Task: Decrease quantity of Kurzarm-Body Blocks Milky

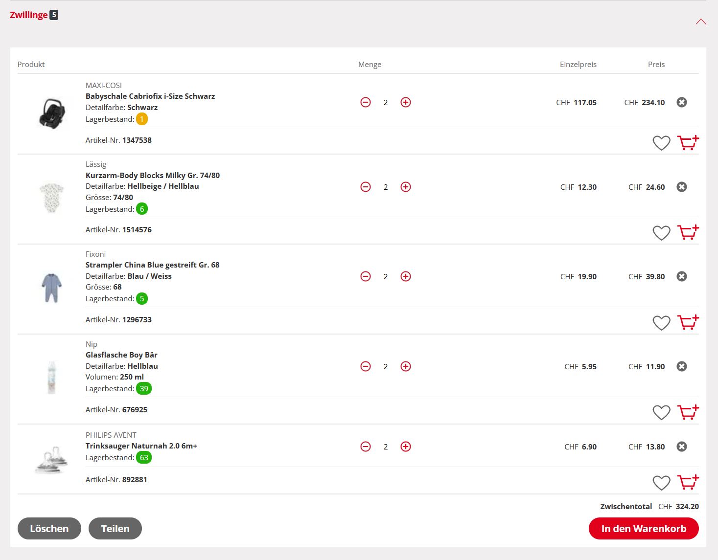Action: coord(366,187)
